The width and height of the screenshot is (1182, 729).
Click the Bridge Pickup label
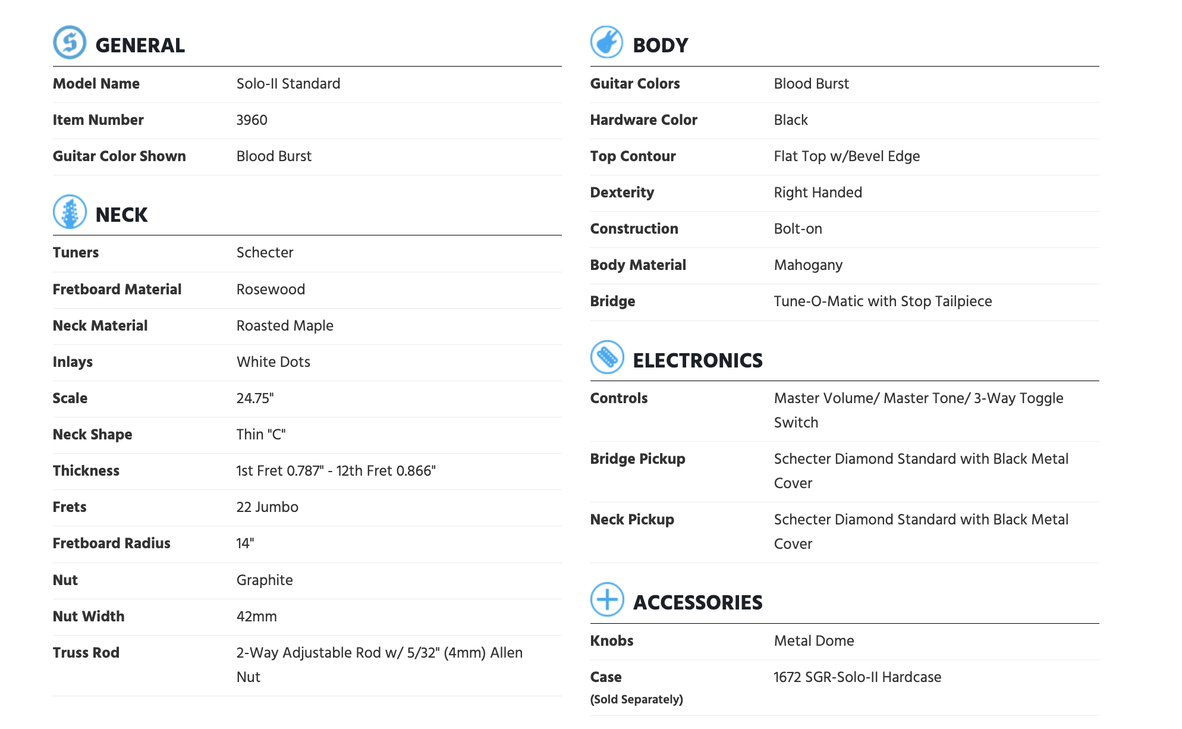[x=637, y=459]
